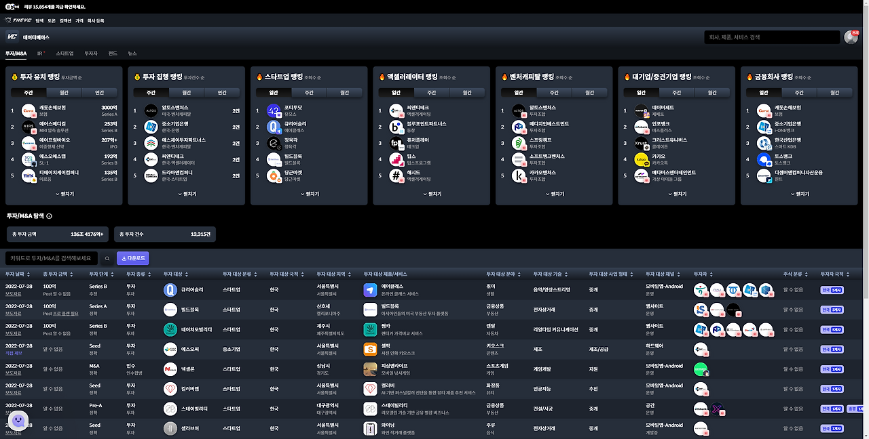Click the yellow kakao logo
The width and height of the screenshot is (869, 439).
[x=642, y=160]
